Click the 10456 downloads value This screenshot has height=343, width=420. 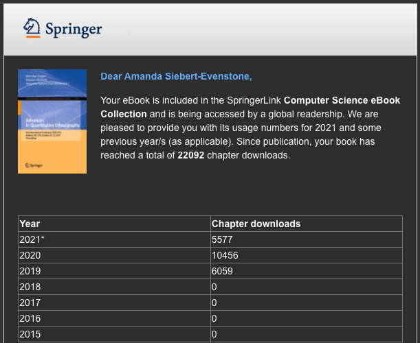225,255
